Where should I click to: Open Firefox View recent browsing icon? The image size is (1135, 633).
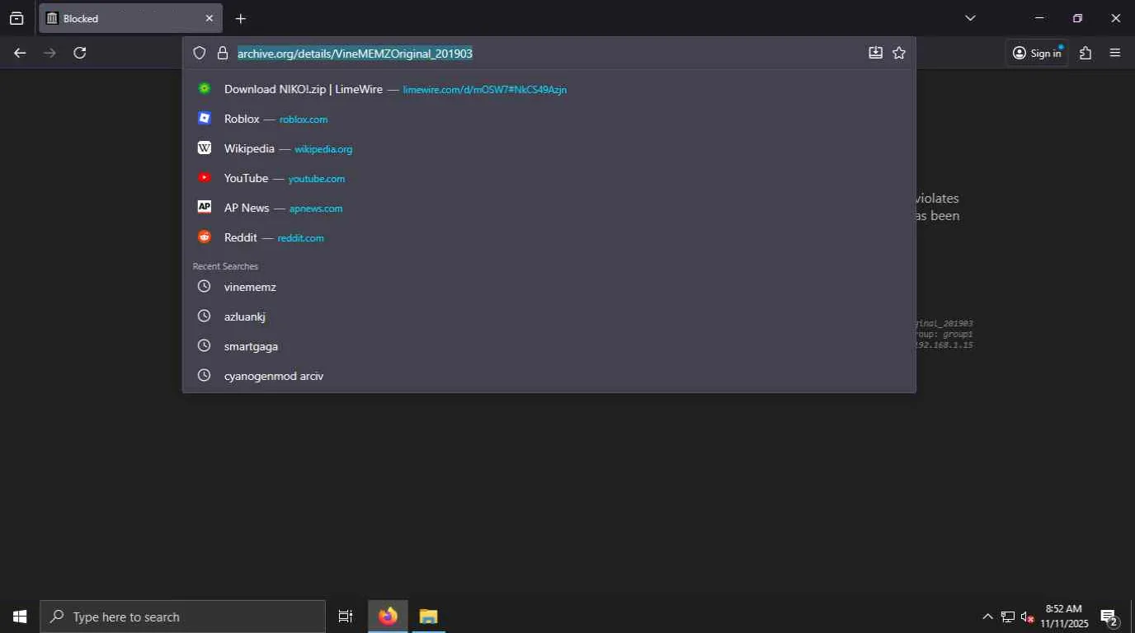tap(16, 18)
